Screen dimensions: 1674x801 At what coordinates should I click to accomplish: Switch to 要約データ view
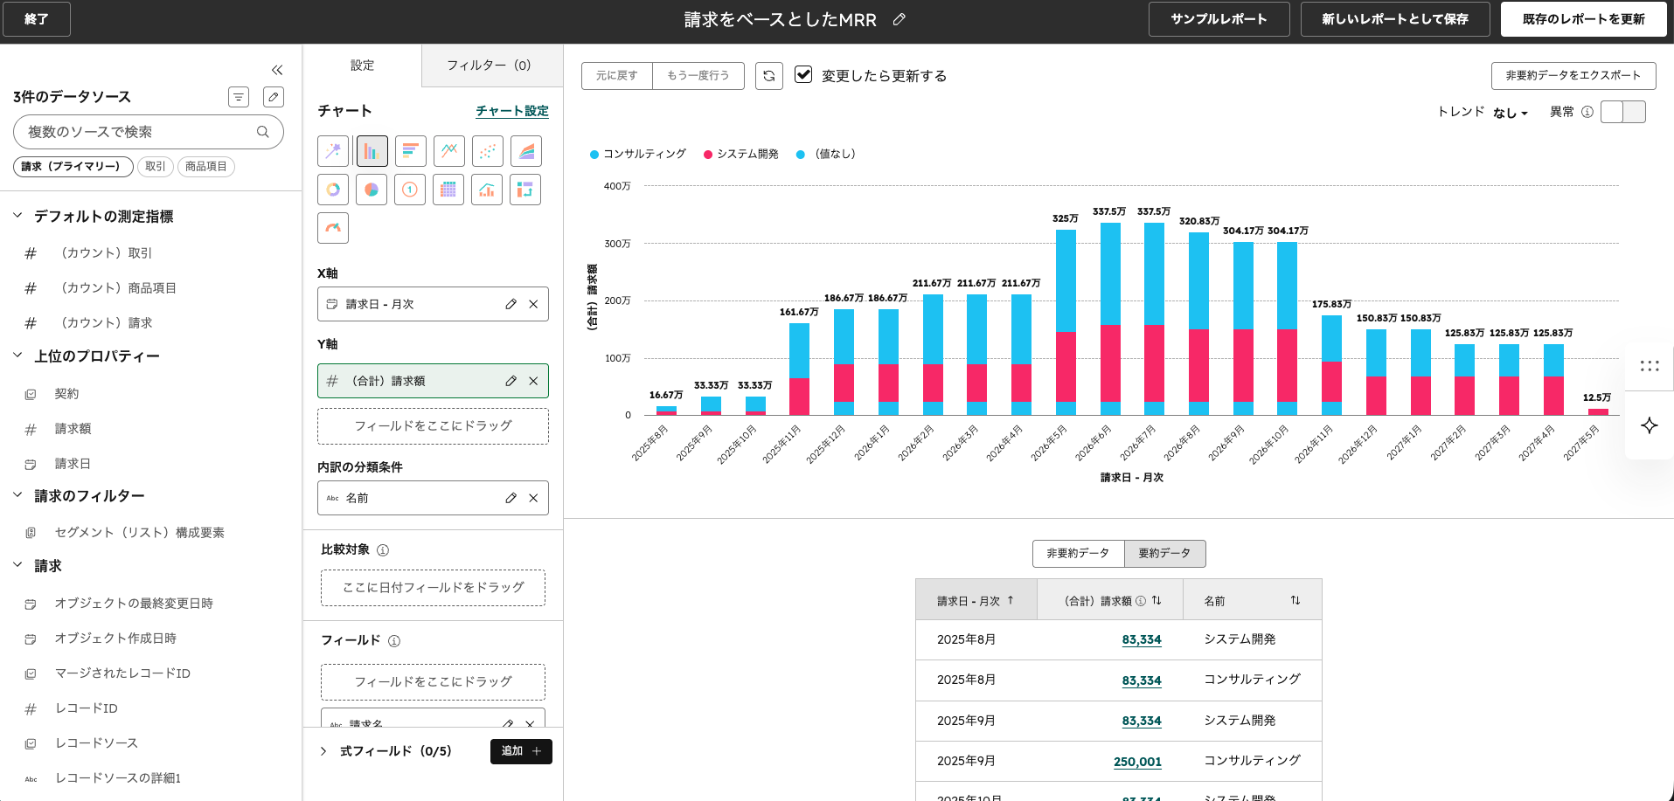click(1164, 554)
